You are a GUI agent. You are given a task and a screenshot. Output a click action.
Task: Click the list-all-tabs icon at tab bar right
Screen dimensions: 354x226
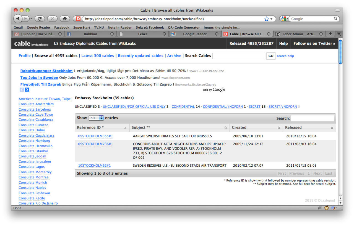tap(339, 34)
